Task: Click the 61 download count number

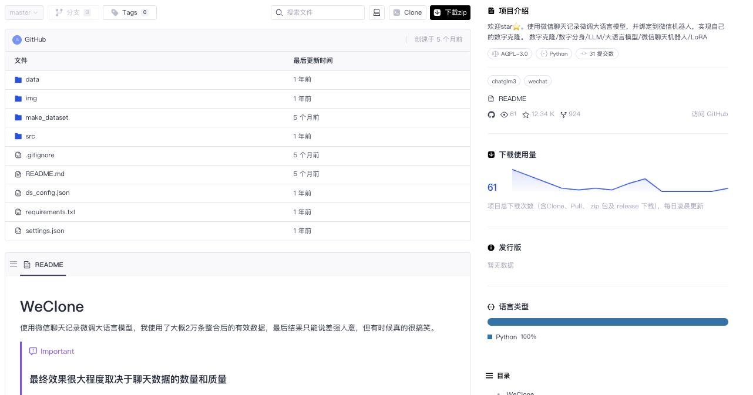Action: point(492,187)
